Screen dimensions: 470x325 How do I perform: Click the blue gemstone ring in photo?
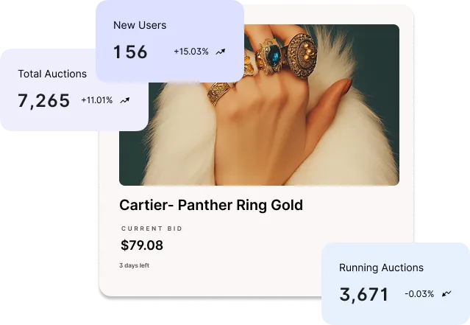tap(269, 55)
